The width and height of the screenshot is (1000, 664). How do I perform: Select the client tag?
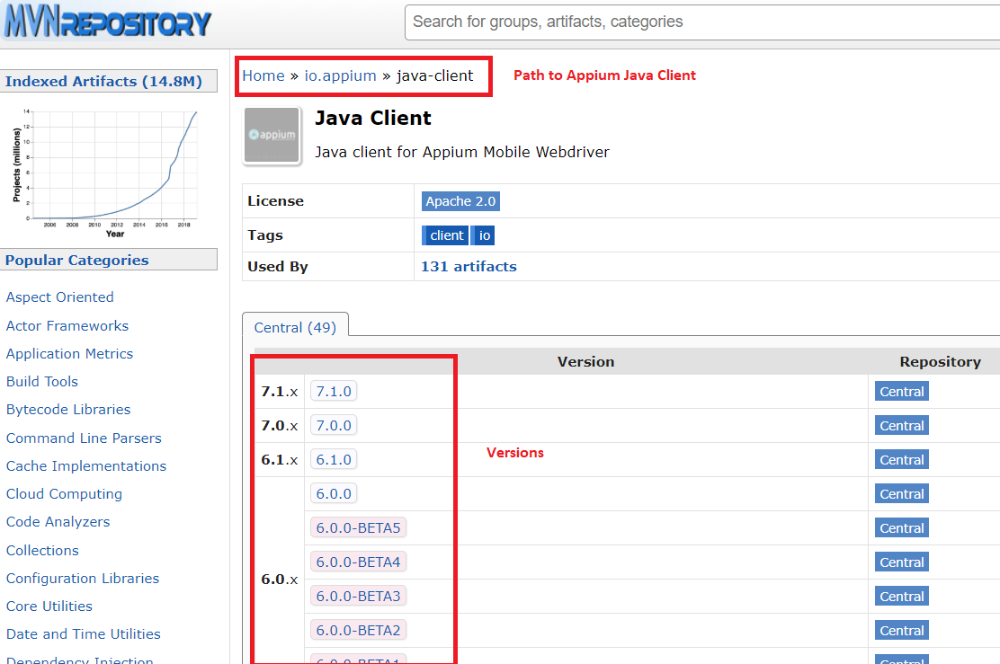446,235
